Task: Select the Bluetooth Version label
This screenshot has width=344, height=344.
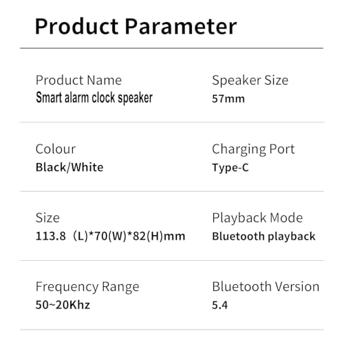Action: click(266, 287)
